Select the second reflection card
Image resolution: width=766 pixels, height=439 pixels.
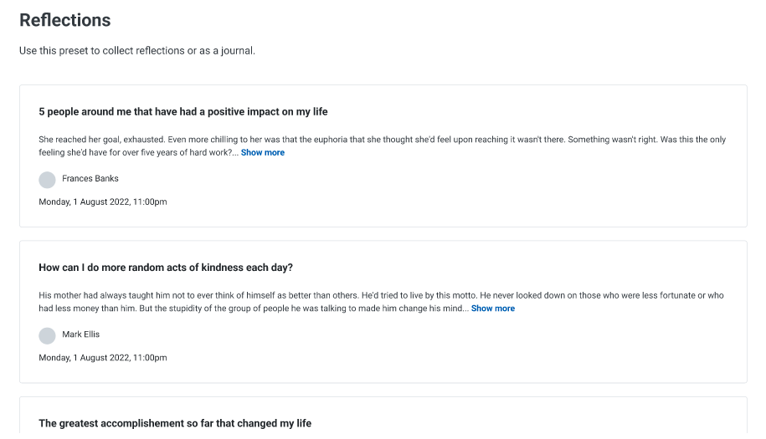383,312
